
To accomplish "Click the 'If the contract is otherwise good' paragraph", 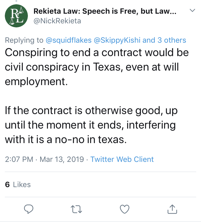I will point(91,125).
